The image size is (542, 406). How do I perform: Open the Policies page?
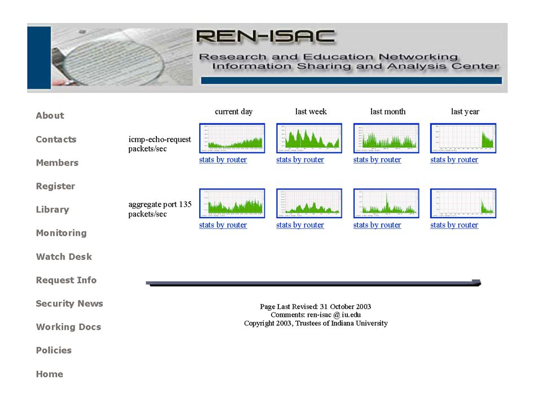(x=54, y=350)
